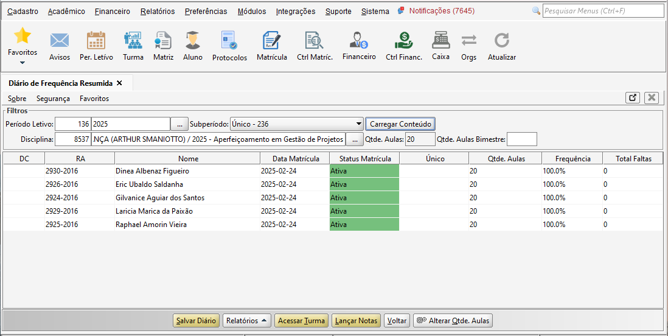The width and height of the screenshot is (668, 336).
Task: Click the Notificações flag icon
Action: (401, 11)
